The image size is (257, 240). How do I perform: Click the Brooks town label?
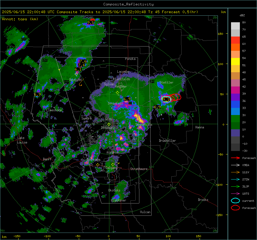203,200
